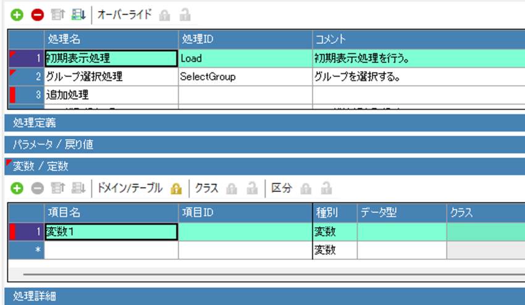
Task: Open 種別 dropdown in the new variable row
Action: click(335, 250)
